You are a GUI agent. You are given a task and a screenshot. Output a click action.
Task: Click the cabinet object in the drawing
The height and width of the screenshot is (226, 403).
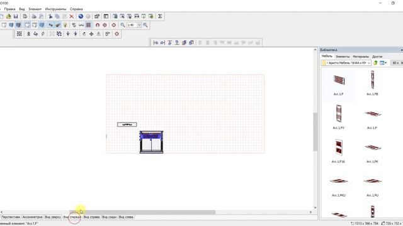coord(151,143)
